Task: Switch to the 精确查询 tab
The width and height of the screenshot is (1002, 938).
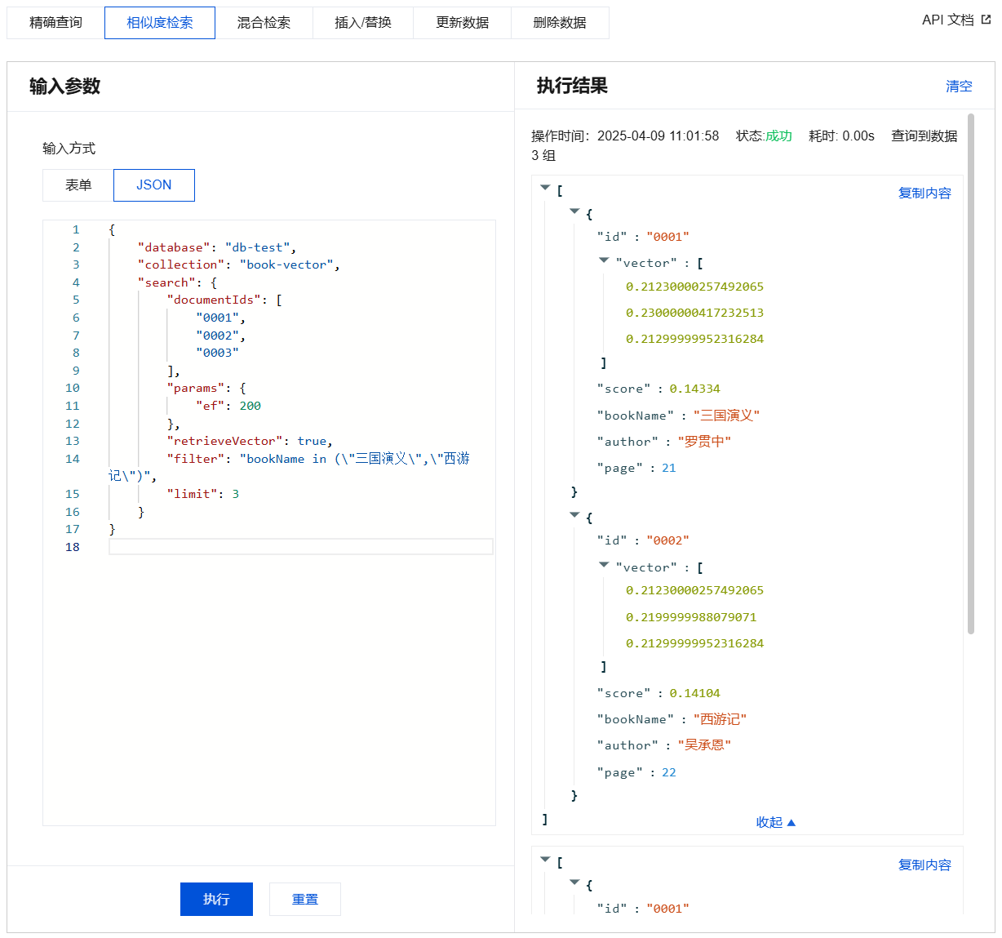Action: point(55,23)
